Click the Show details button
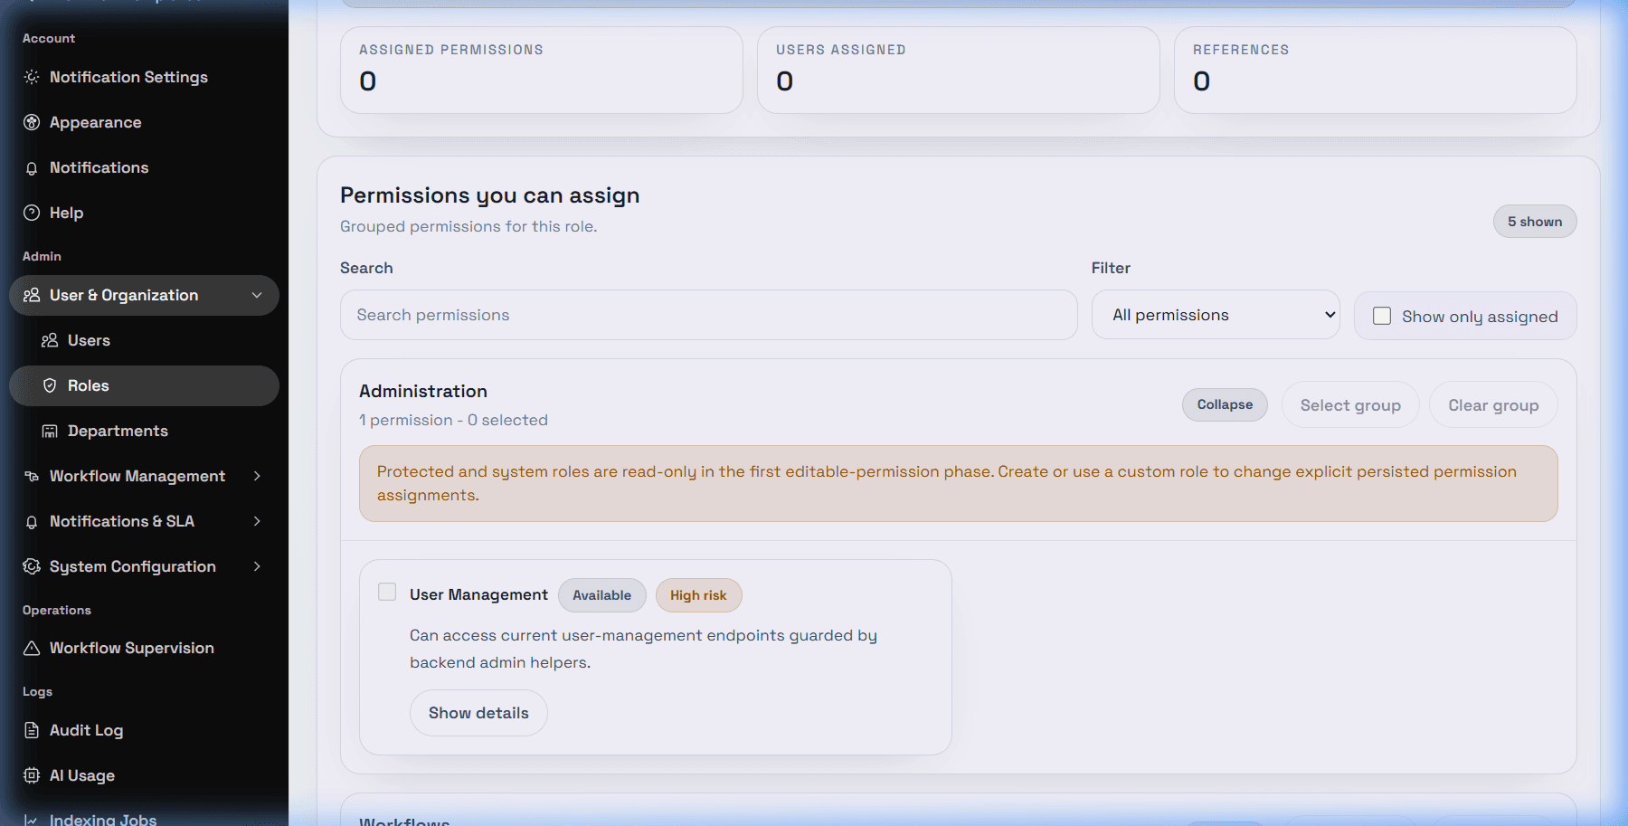This screenshot has height=826, width=1628. (x=478, y=713)
